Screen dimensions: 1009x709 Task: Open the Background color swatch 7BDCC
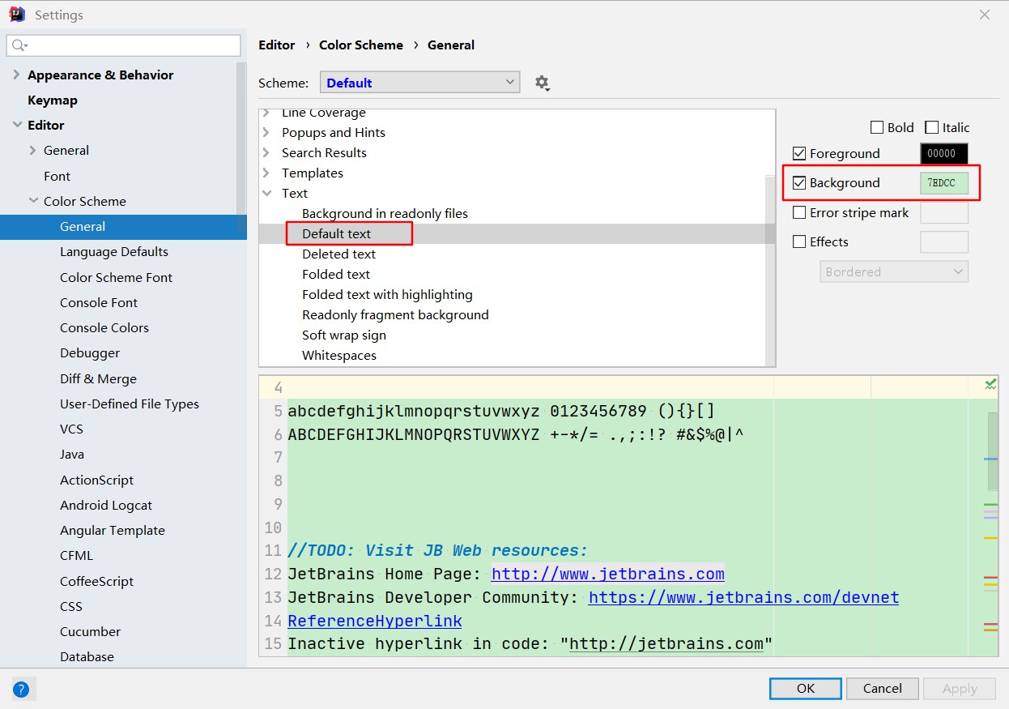pyautogui.click(x=943, y=183)
